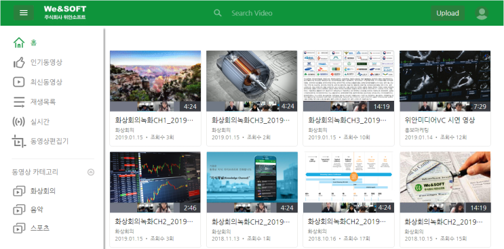Viewport: 504px width, 249px height.
Task: Click the home house icon
Action: click(x=19, y=43)
